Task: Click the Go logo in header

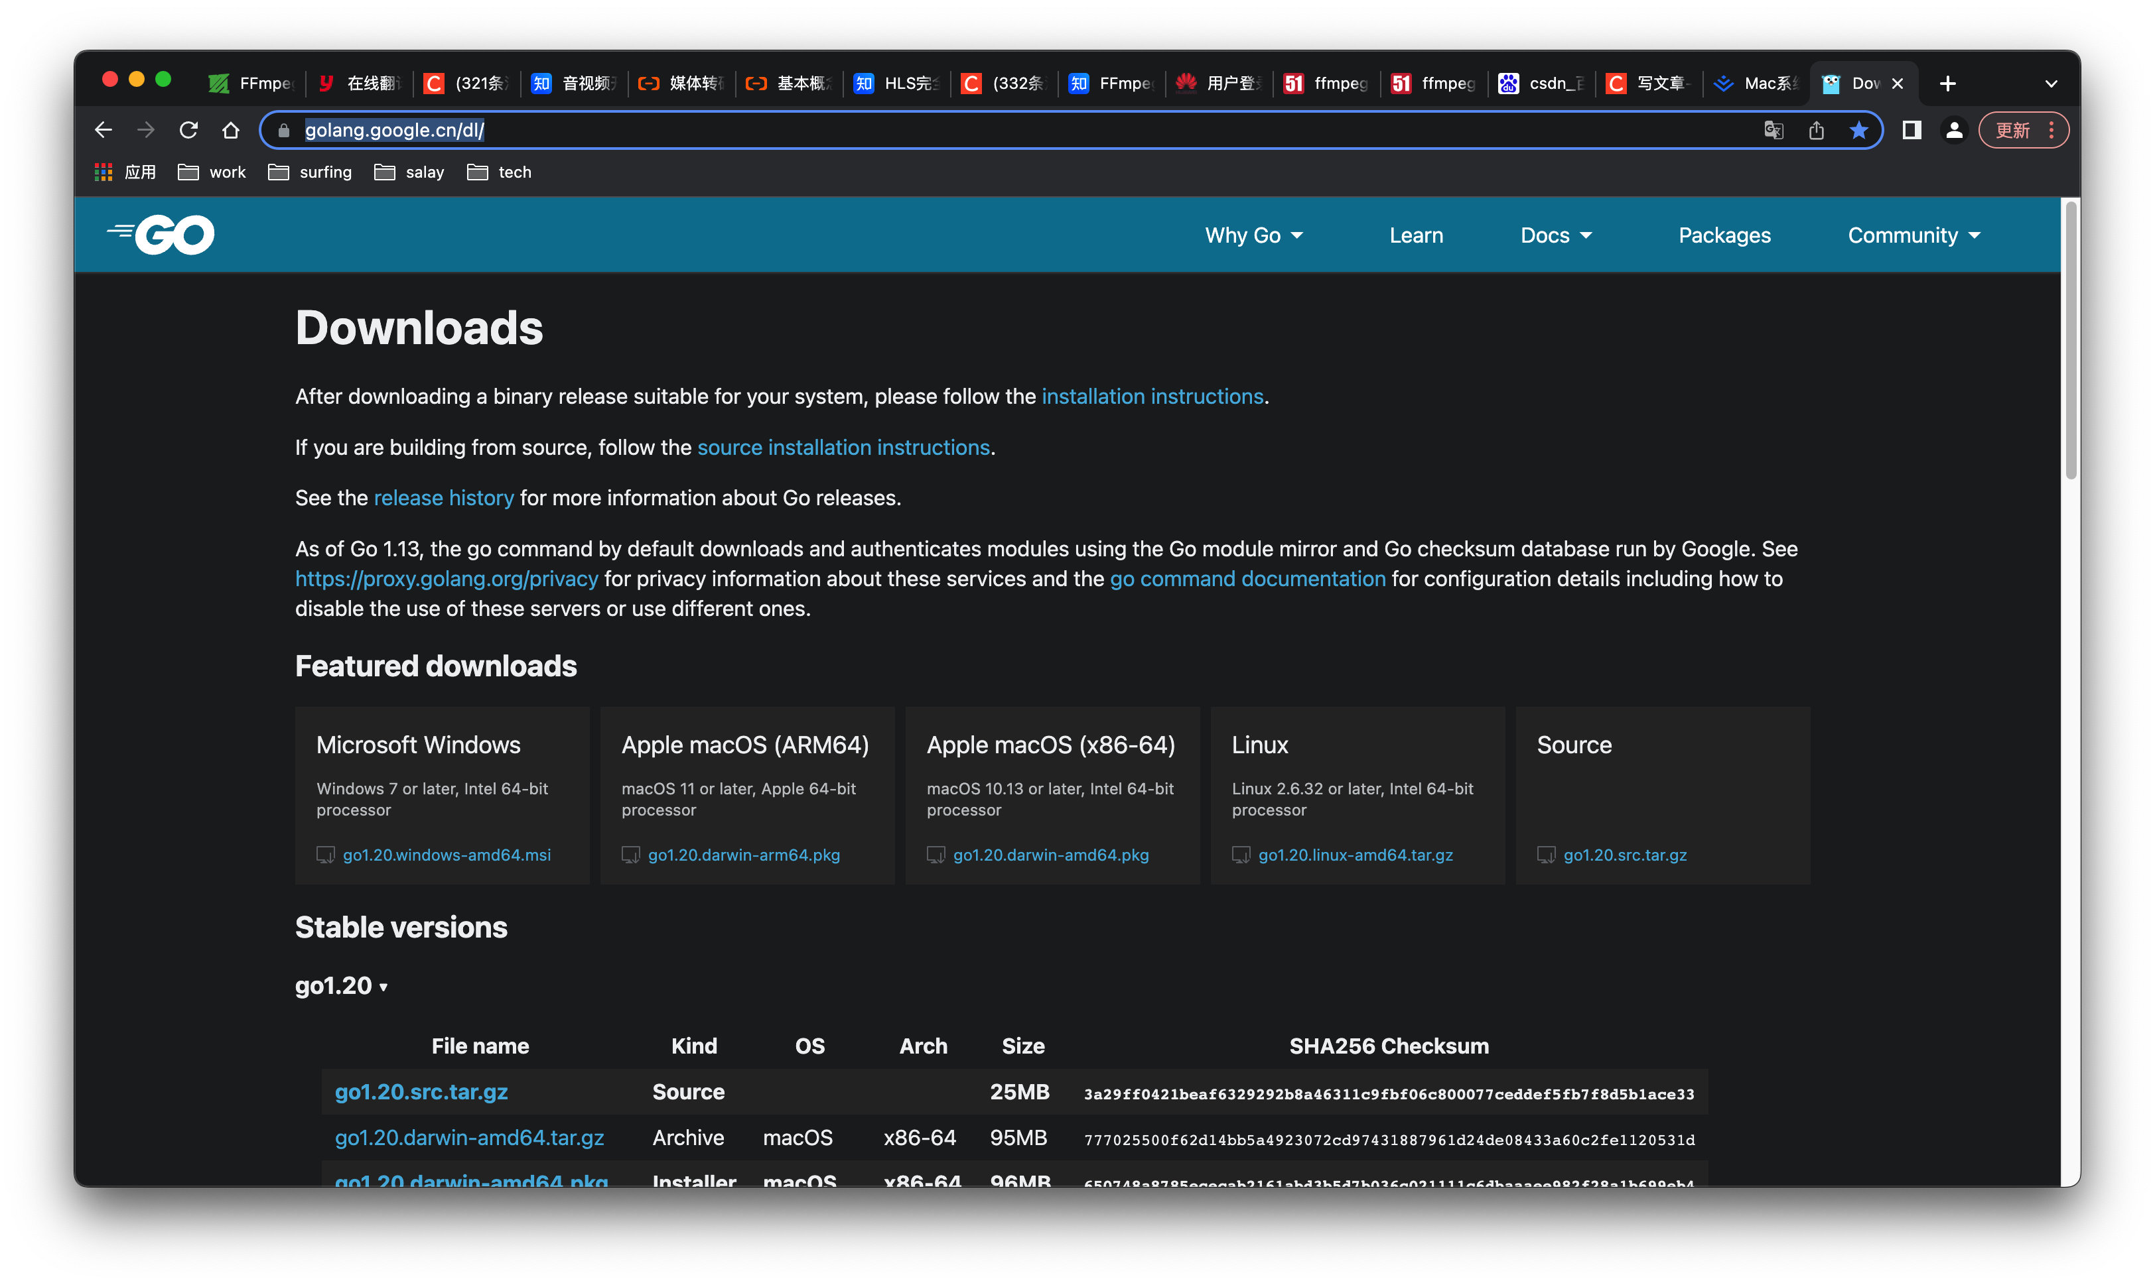Action: click(162, 235)
